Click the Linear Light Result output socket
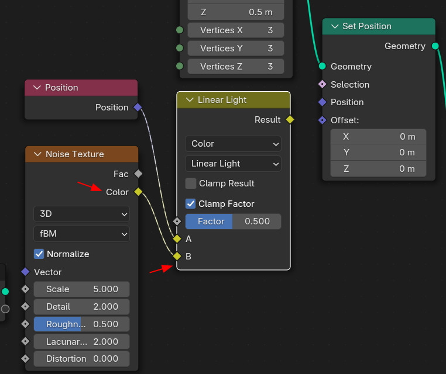Viewport: 446px width, 374px height. [x=290, y=120]
